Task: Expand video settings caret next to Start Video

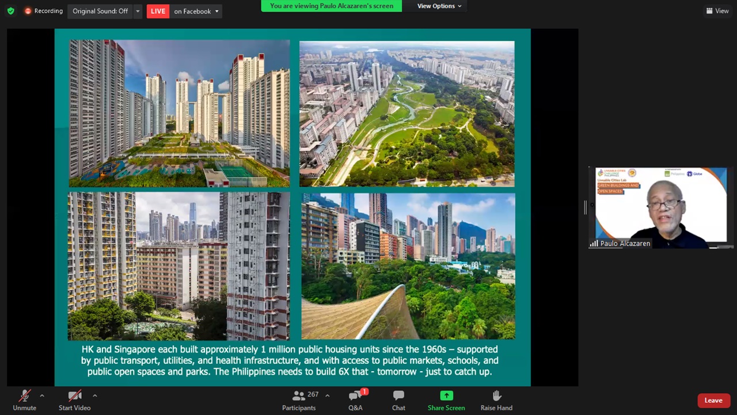Action: [x=94, y=395]
